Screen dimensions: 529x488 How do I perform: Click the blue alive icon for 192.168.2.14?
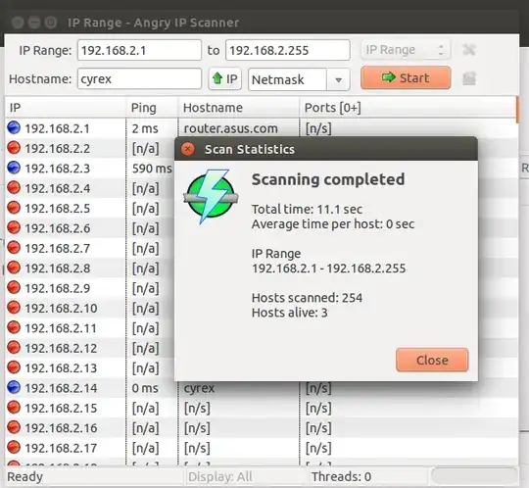(x=14, y=387)
